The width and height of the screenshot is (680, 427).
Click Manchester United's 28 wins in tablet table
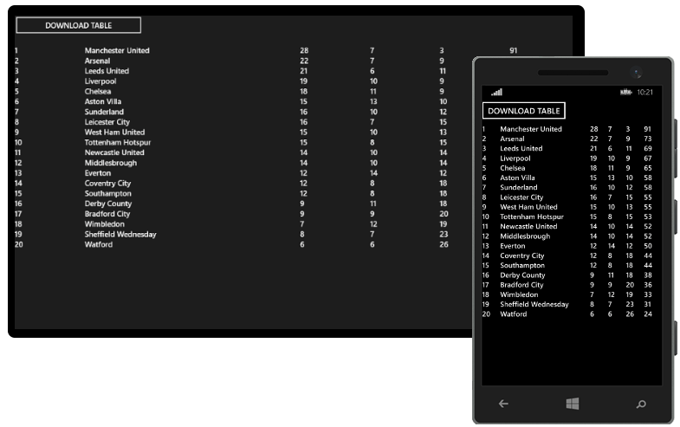(x=304, y=50)
